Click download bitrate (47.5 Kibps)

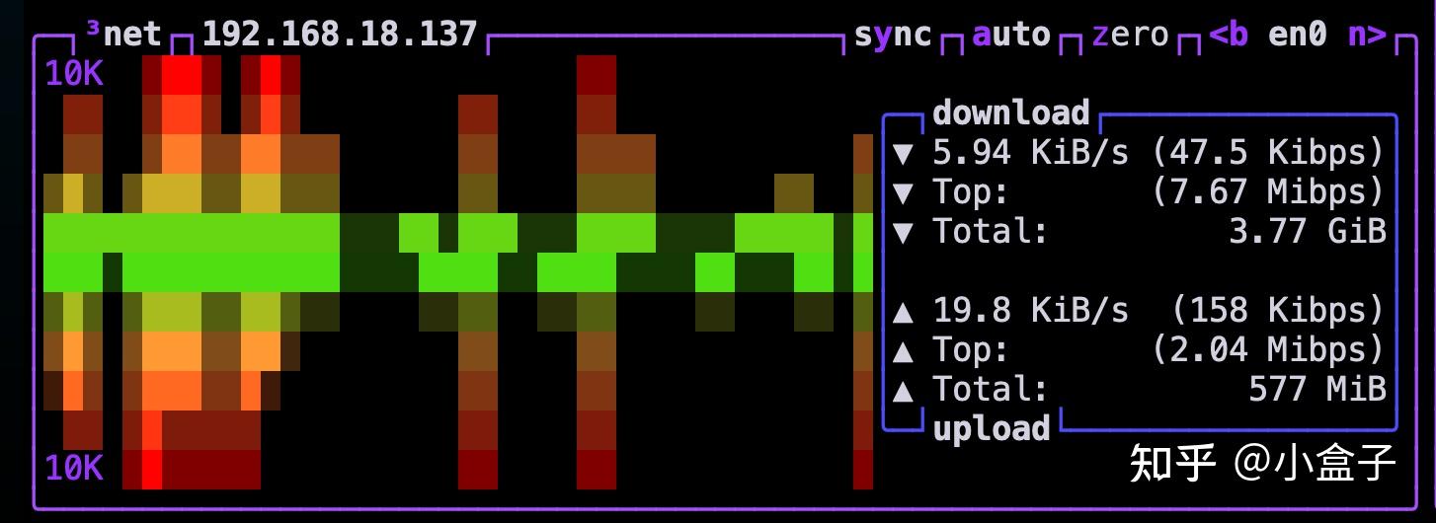pos(1268,153)
